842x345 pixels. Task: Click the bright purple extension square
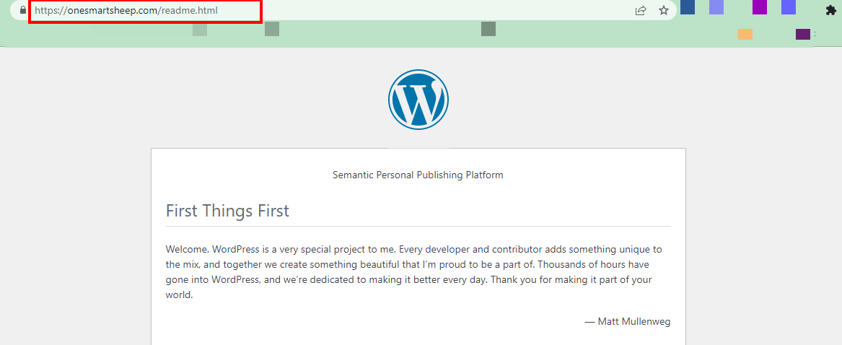pos(759,7)
